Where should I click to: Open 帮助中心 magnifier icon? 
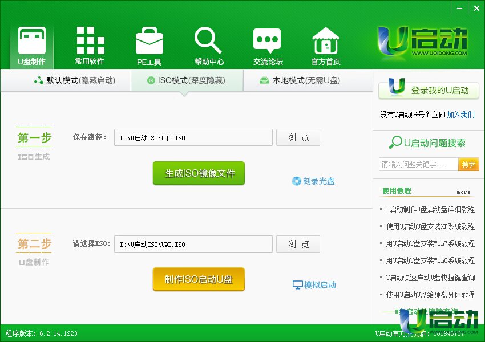pos(209,46)
